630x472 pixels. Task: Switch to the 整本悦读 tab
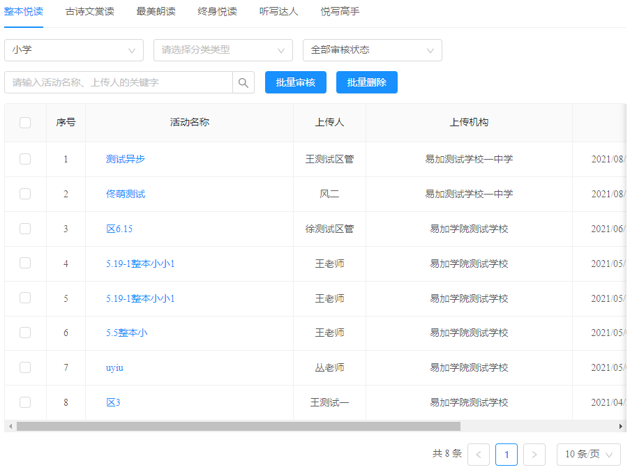click(24, 12)
